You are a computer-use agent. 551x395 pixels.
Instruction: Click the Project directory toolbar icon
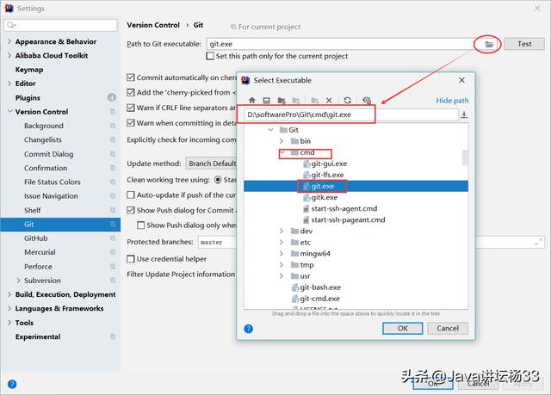point(282,101)
